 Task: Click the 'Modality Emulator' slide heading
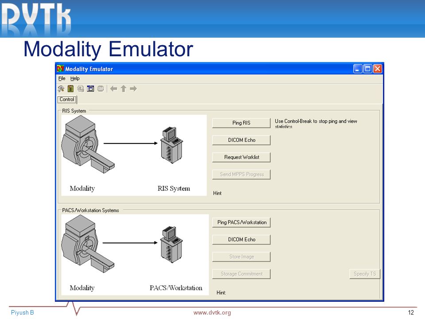tap(108, 49)
